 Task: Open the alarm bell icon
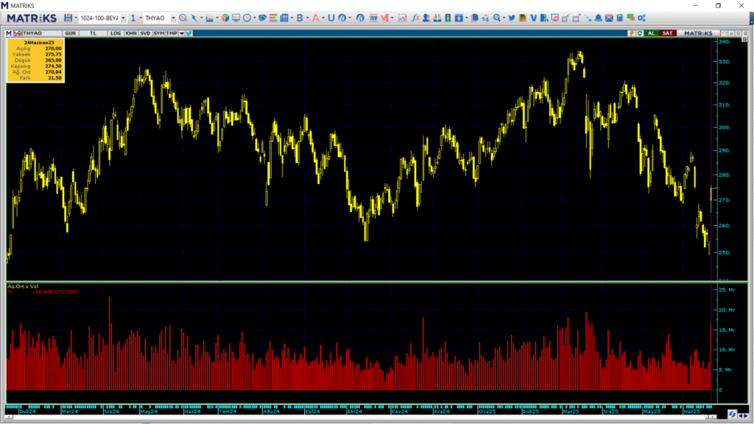pos(598,18)
